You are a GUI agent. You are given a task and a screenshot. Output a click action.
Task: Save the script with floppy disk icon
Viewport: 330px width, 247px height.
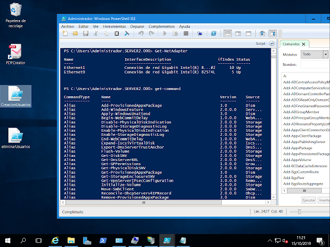pos(86,33)
